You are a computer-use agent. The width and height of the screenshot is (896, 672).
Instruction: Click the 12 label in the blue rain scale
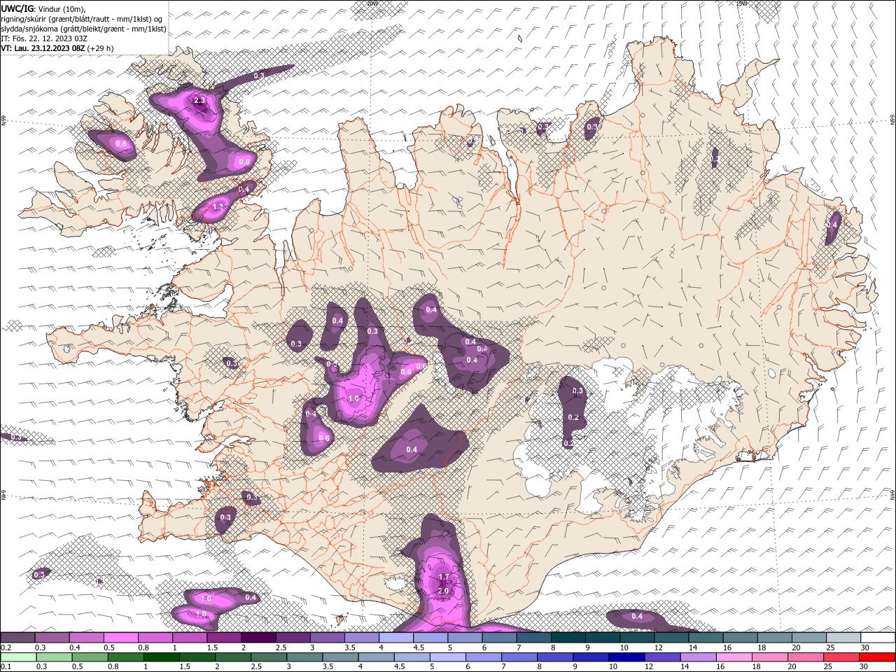click(650, 667)
